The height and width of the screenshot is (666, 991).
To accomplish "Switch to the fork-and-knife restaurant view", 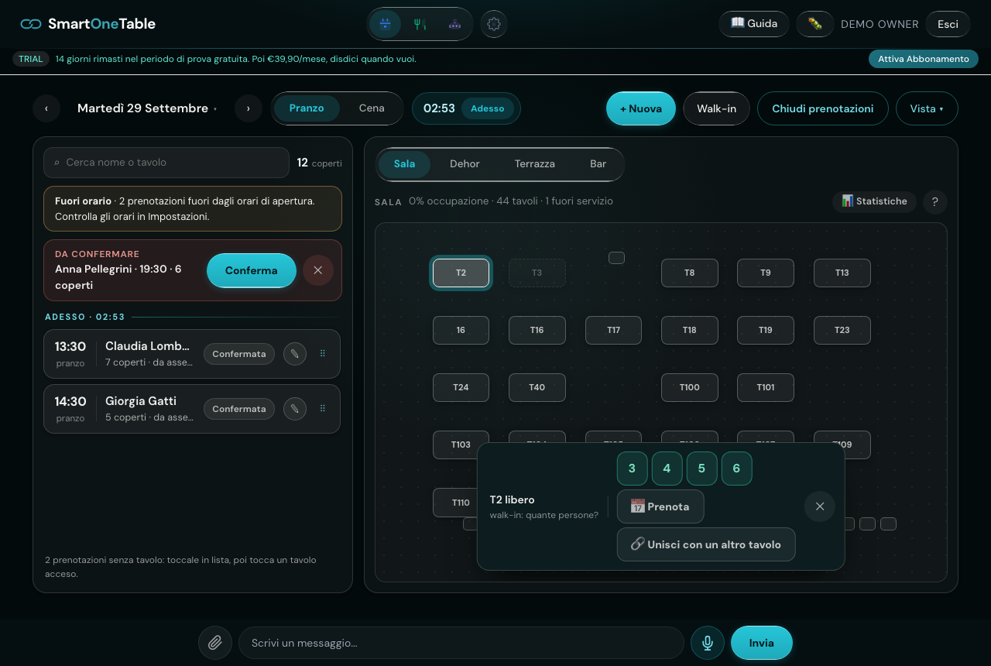I will tap(420, 24).
